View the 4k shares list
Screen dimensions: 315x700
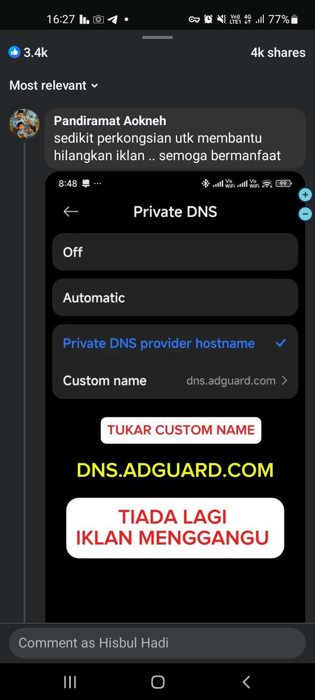[x=278, y=52]
